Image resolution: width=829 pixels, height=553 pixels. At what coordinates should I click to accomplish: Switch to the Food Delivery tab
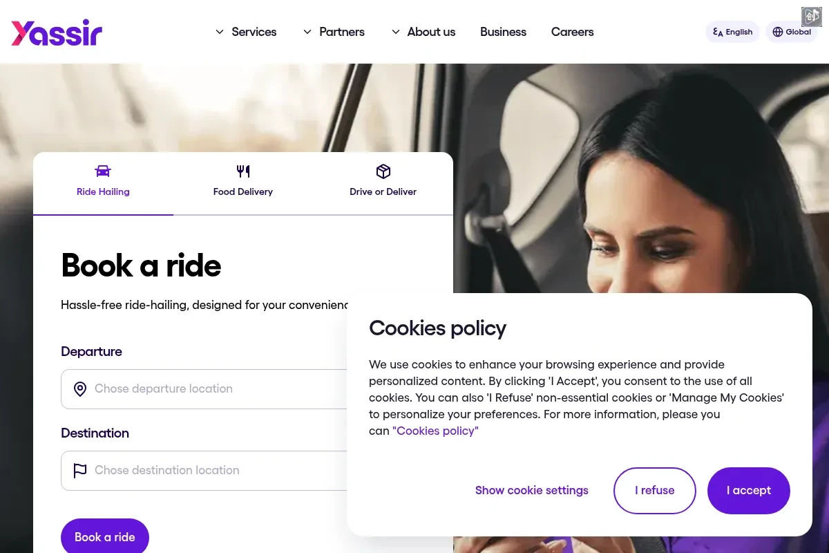[x=243, y=183]
